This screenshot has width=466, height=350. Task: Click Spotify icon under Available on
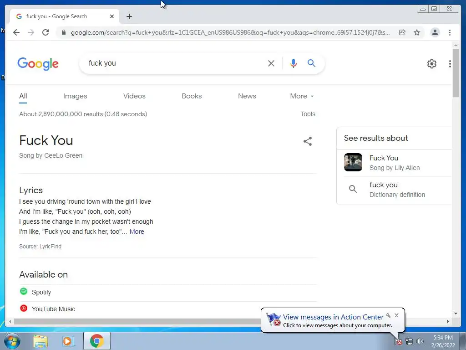24,291
